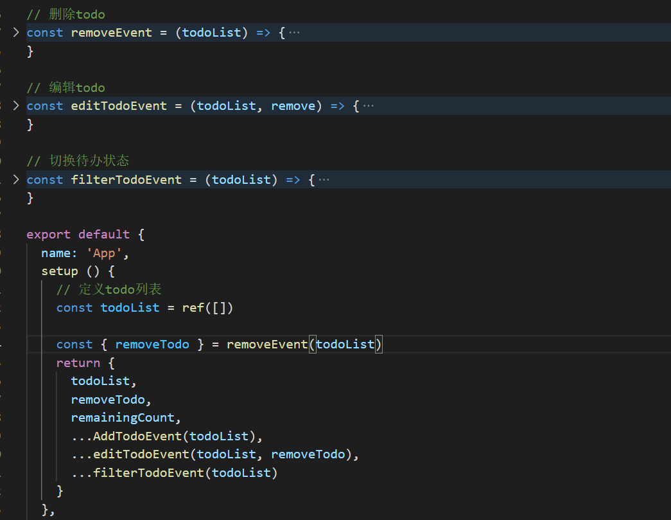The height and width of the screenshot is (520, 671).
Task: Unfold ellipsis after filterTodoEvent's opening brace
Action: (x=324, y=179)
